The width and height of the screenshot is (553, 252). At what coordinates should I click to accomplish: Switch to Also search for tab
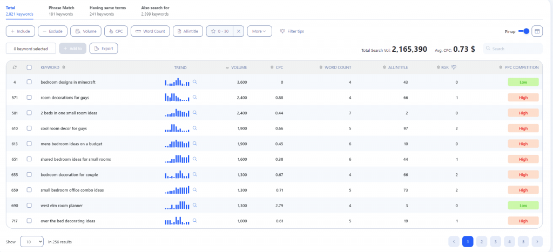[155, 11]
